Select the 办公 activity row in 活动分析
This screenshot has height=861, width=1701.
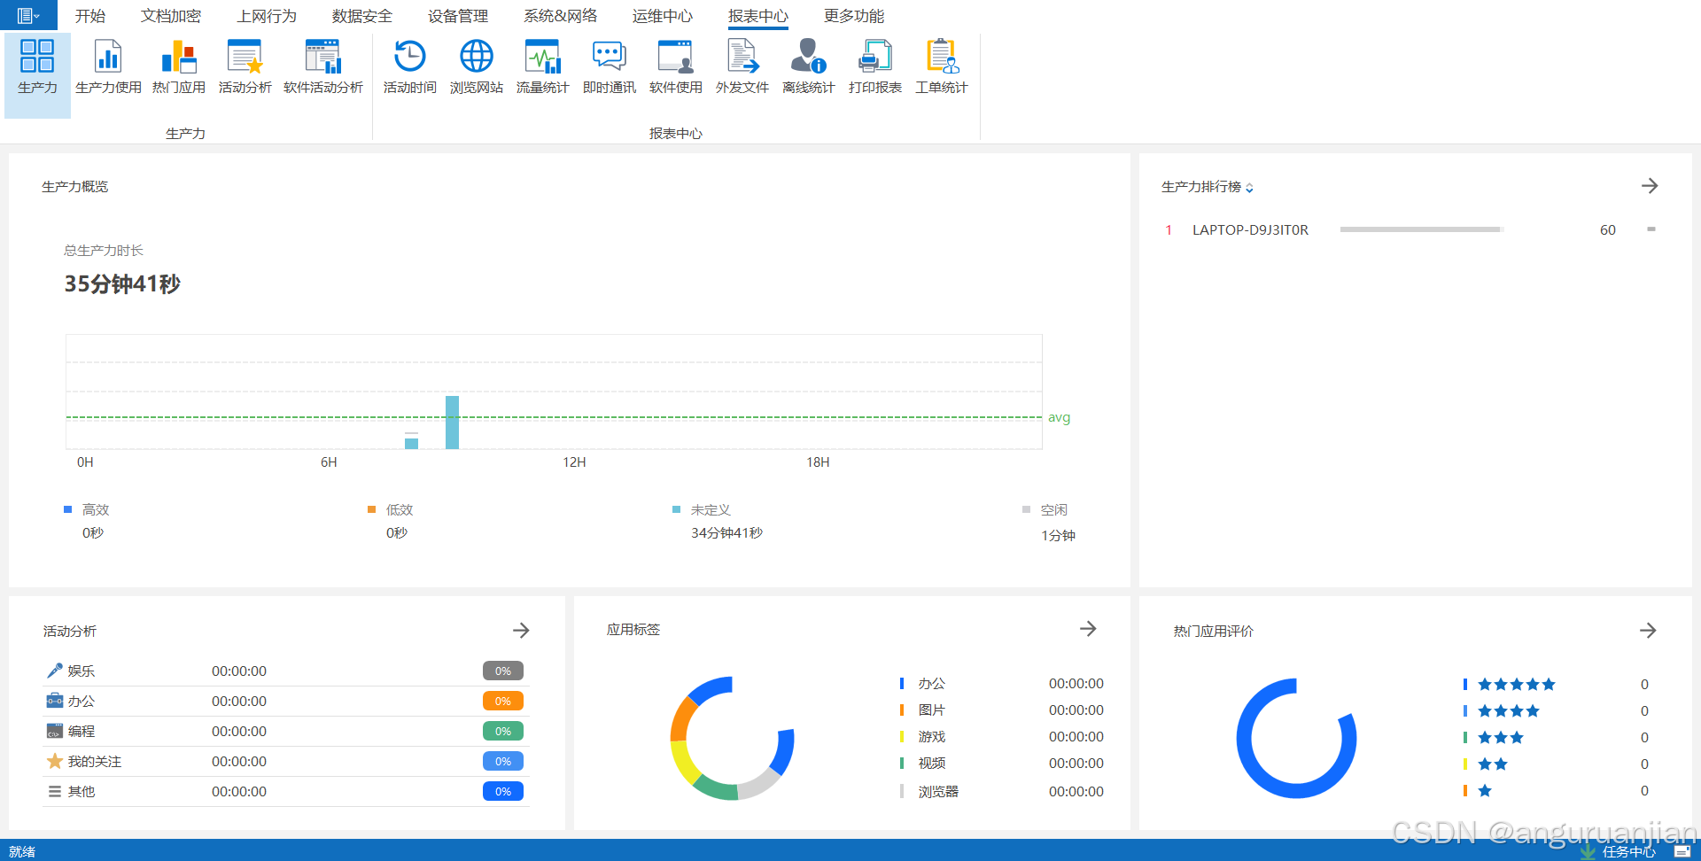pos(286,701)
